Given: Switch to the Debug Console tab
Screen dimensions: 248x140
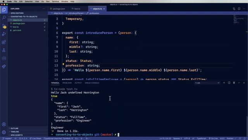Looking at the screenshot, I should [x=92, y=83].
